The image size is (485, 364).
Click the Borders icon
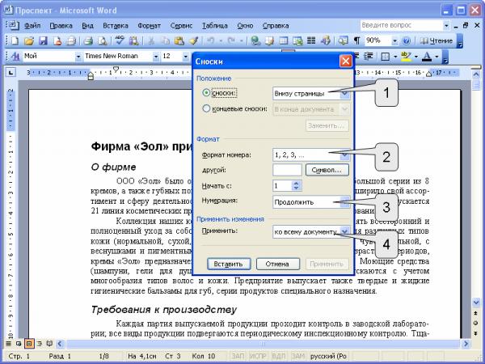386,57
